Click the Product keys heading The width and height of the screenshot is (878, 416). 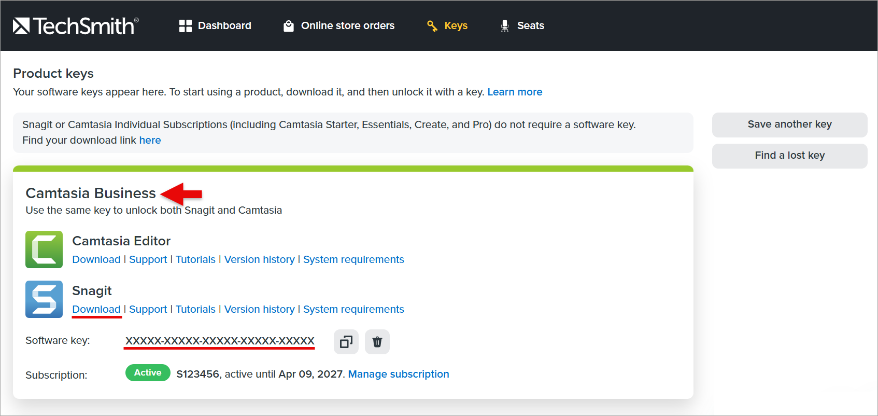[x=53, y=74]
